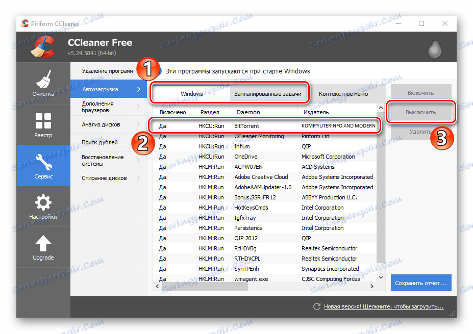Select the CCleaner Monitoring row
This screenshot has width=473, height=334.
pos(265,136)
